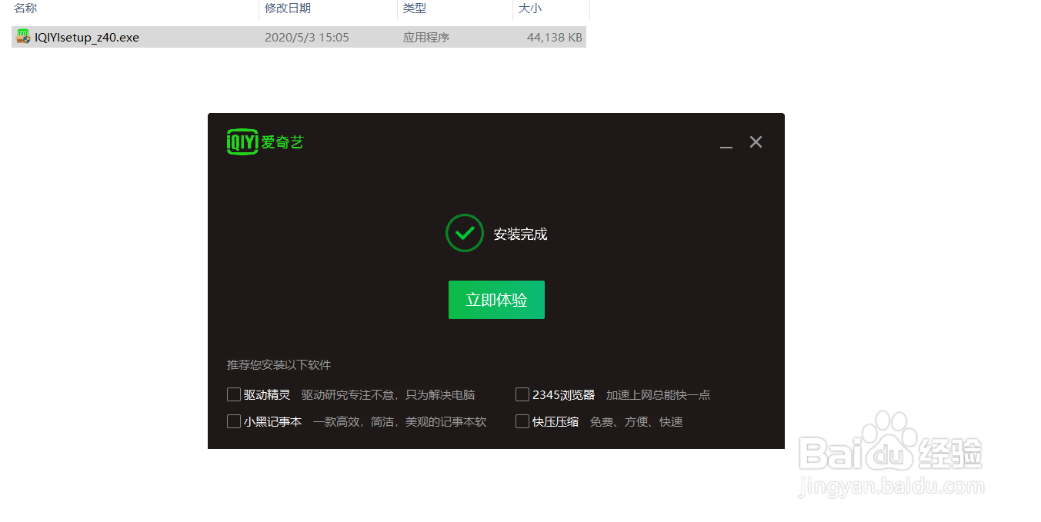The image size is (1041, 522).
Task: Click the green installation complete checkmark
Action: (464, 233)
